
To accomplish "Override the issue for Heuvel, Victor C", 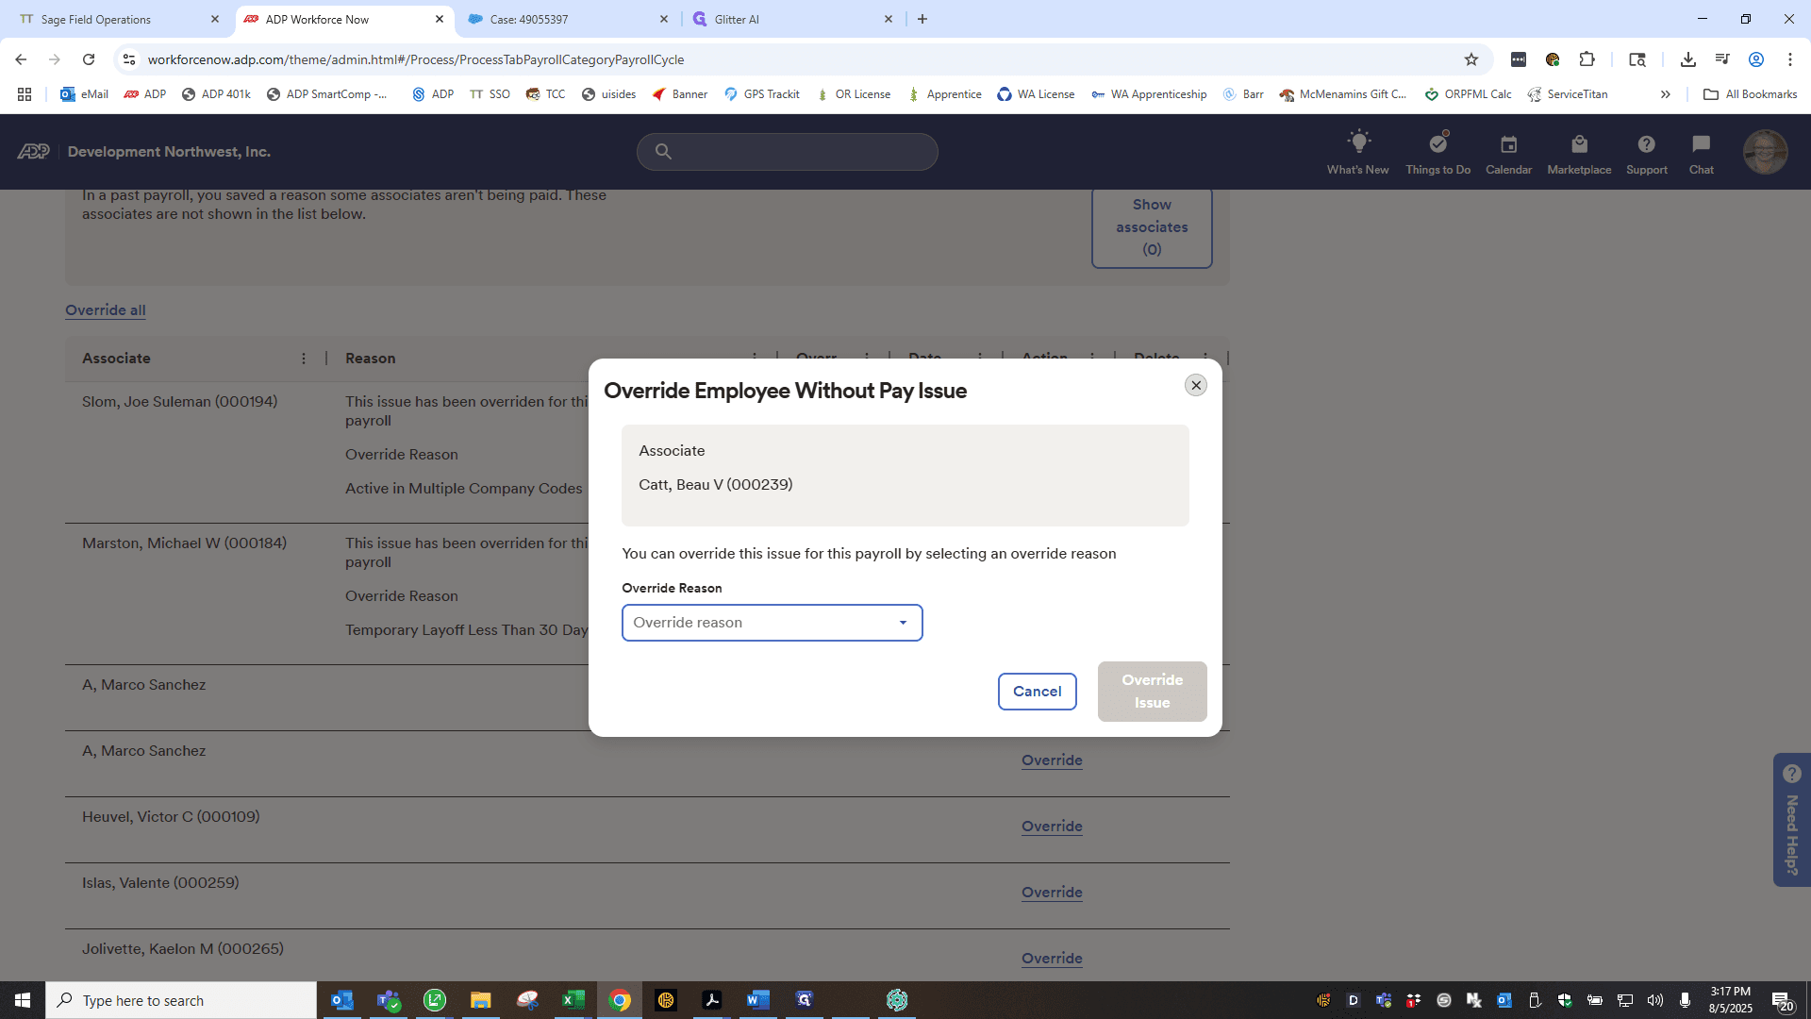I will (x=1052, y=827).
